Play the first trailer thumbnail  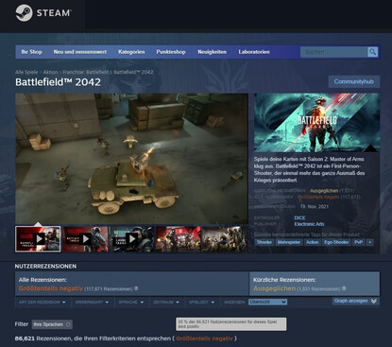click(38, 239)
